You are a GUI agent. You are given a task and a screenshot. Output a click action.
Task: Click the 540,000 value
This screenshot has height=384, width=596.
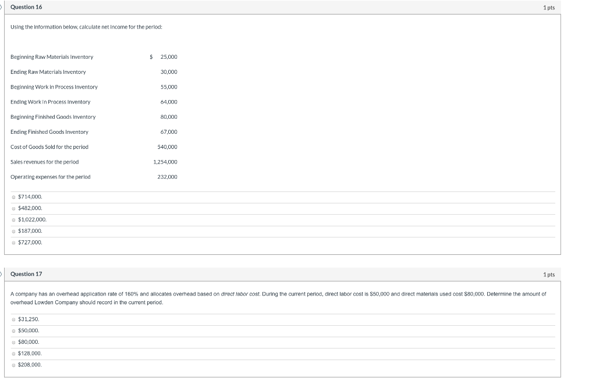(x=167, y=147)
